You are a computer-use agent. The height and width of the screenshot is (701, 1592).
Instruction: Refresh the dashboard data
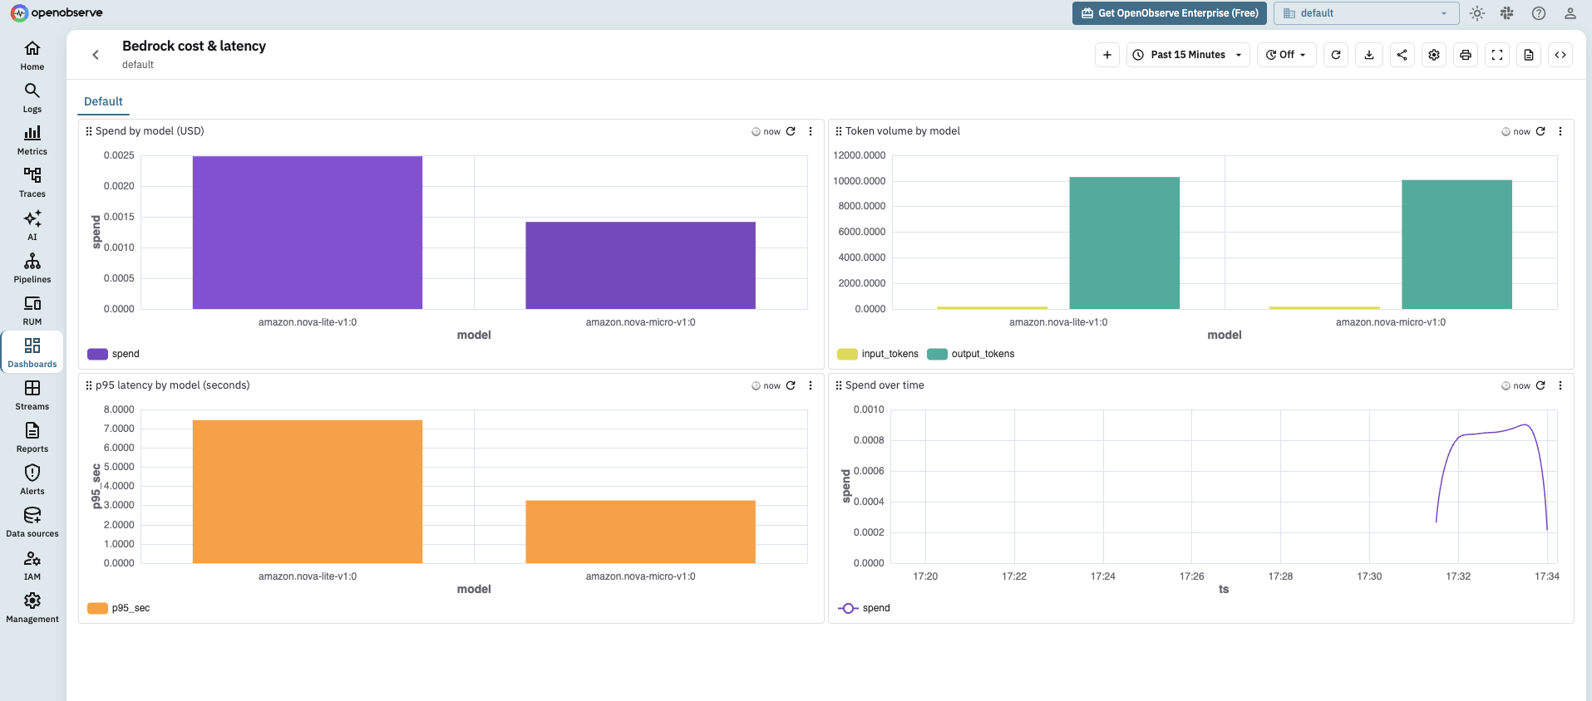(1336, 55)
